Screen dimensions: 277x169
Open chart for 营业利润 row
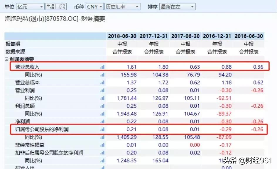(x=102, y=91)
